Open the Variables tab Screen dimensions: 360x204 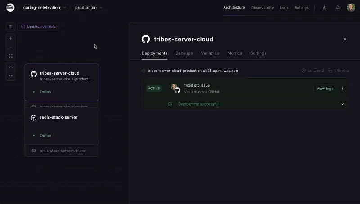(x=210, y=53)
